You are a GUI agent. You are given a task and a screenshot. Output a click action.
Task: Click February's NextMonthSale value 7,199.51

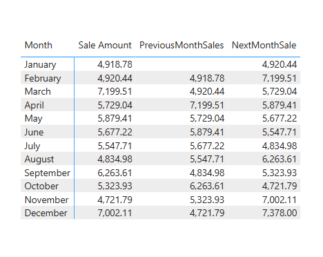click(x=280, y=78)
